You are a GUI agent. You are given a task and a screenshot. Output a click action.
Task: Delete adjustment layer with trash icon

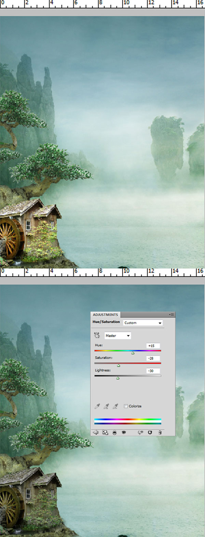point(160,433)
